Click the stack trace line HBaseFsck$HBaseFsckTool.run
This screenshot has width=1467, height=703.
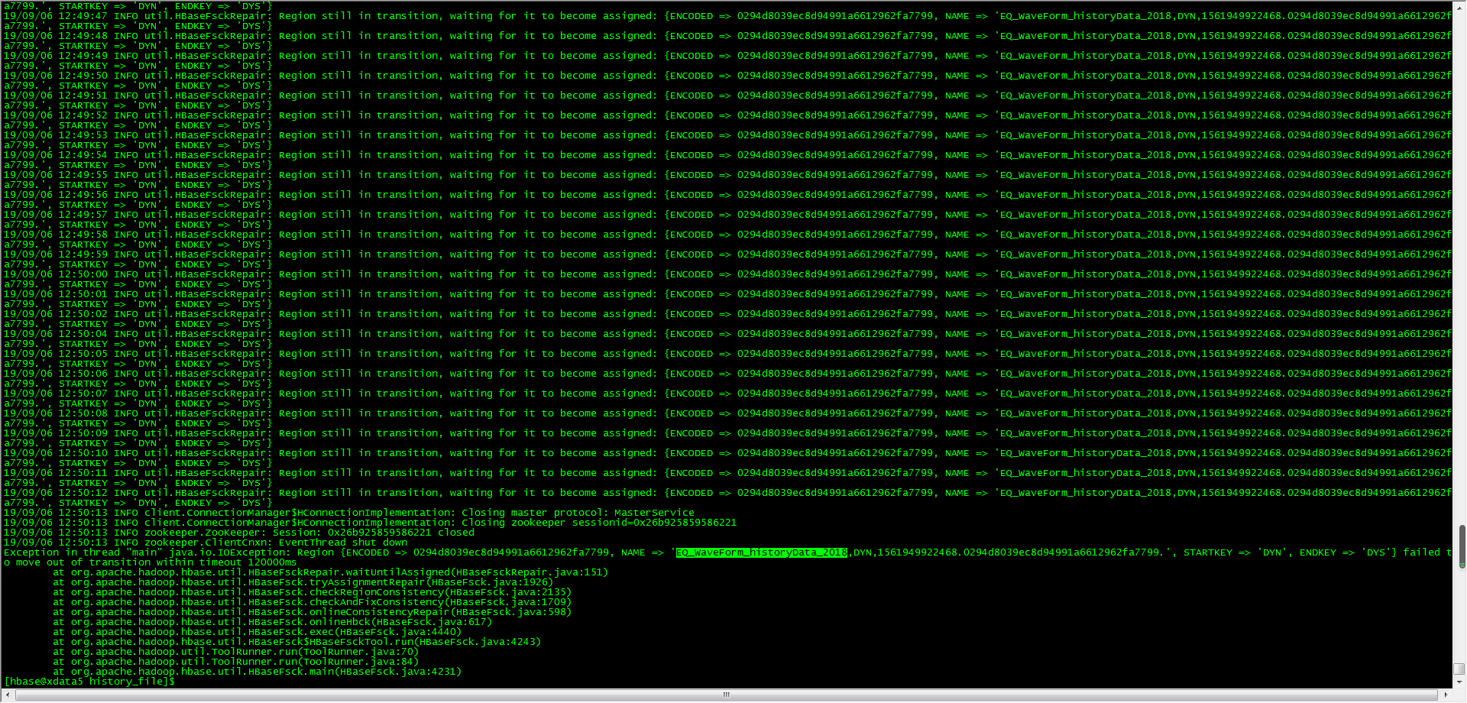296,642
